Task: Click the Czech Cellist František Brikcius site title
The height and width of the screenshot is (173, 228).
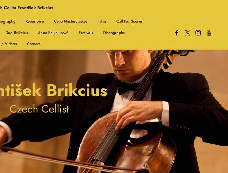Action: [x=27, y=8]
